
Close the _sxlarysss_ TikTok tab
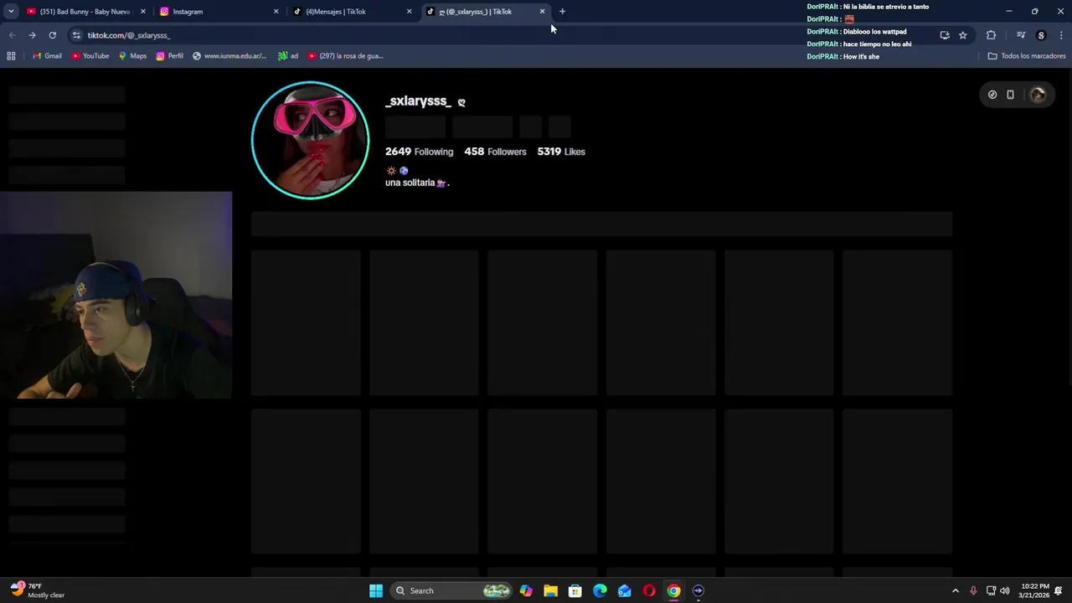tap(542, 12)
